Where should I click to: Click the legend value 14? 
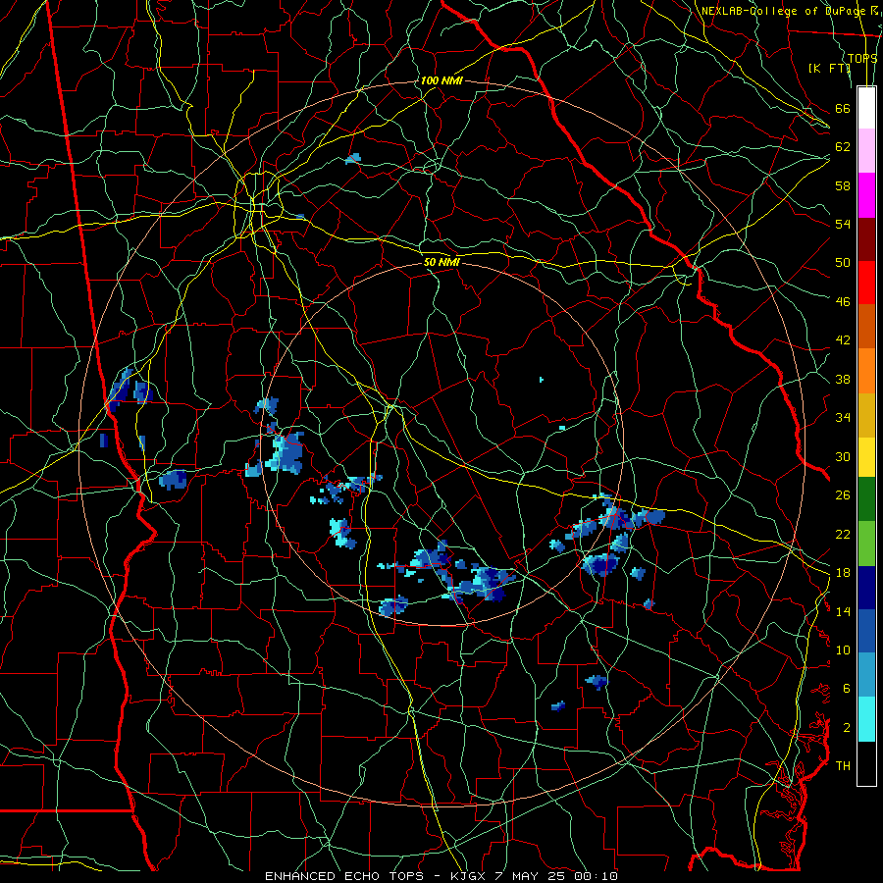point(843,611)
